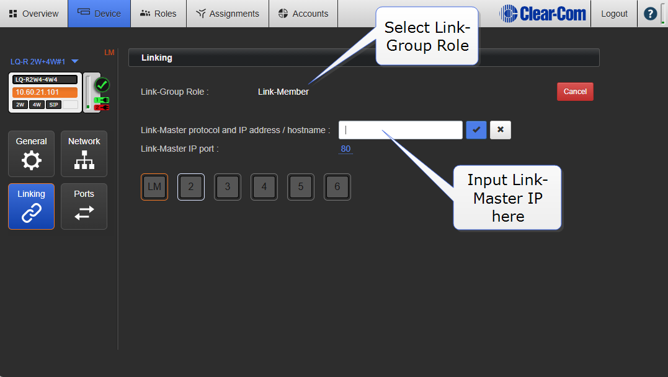Select the LM link slot

pos(154,186)
